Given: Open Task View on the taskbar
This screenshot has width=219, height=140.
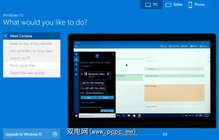Looking at the screenshot, I should (118, 116).
